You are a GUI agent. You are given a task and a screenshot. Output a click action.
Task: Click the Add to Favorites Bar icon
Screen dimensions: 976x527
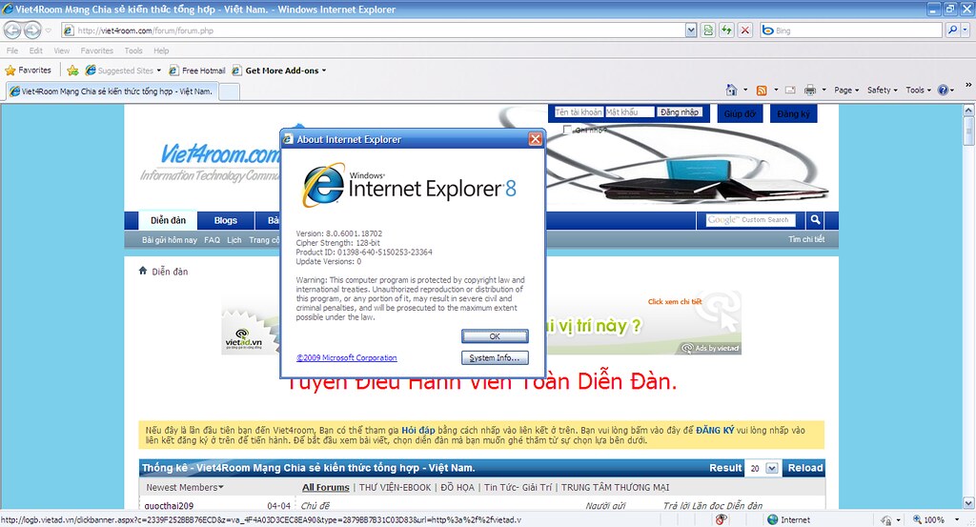pyautogui.click(x=72, y=71)
